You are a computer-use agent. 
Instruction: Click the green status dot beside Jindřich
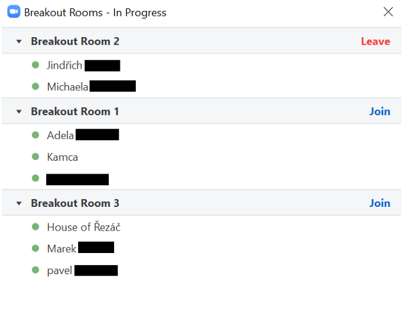(x=36, y=65)
